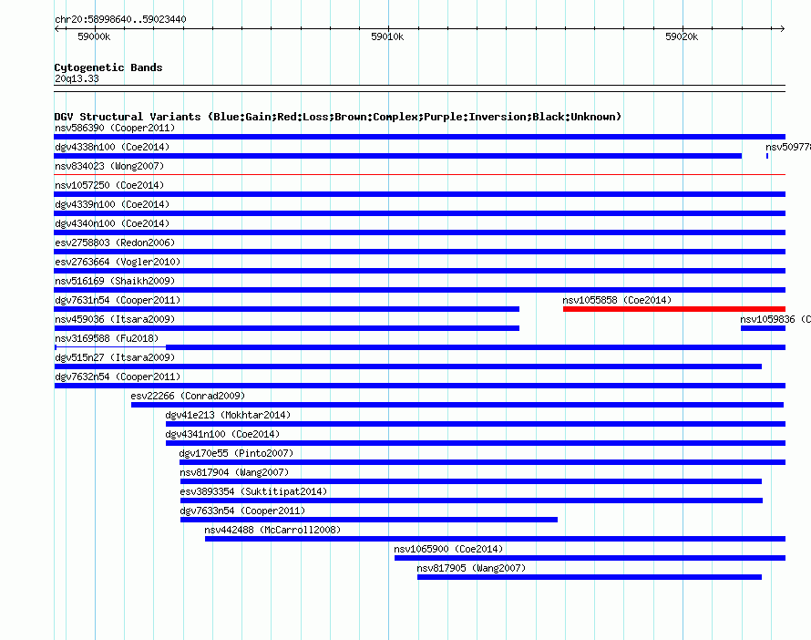The image size is (811, 640).
Task: Click the red nsv1055858 loss bar
Action: pos(674,309)
